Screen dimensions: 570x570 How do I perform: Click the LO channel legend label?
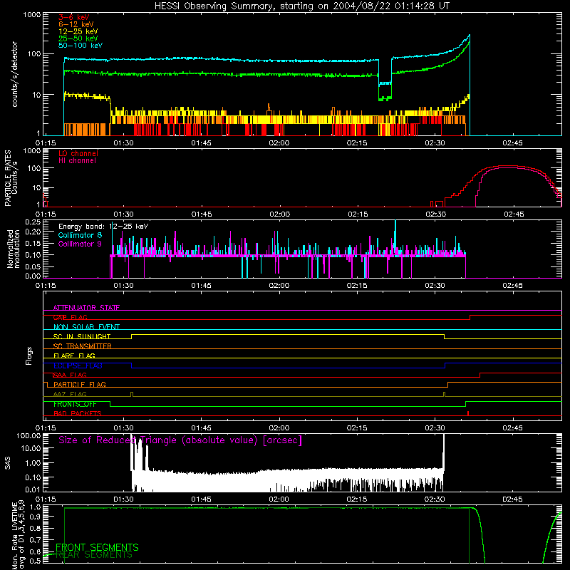(x=78, y=154)
